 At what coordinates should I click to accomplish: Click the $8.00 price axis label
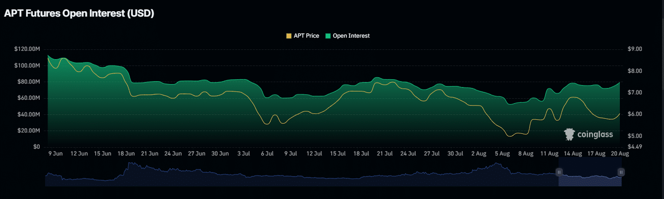click(x=635, y=71)
